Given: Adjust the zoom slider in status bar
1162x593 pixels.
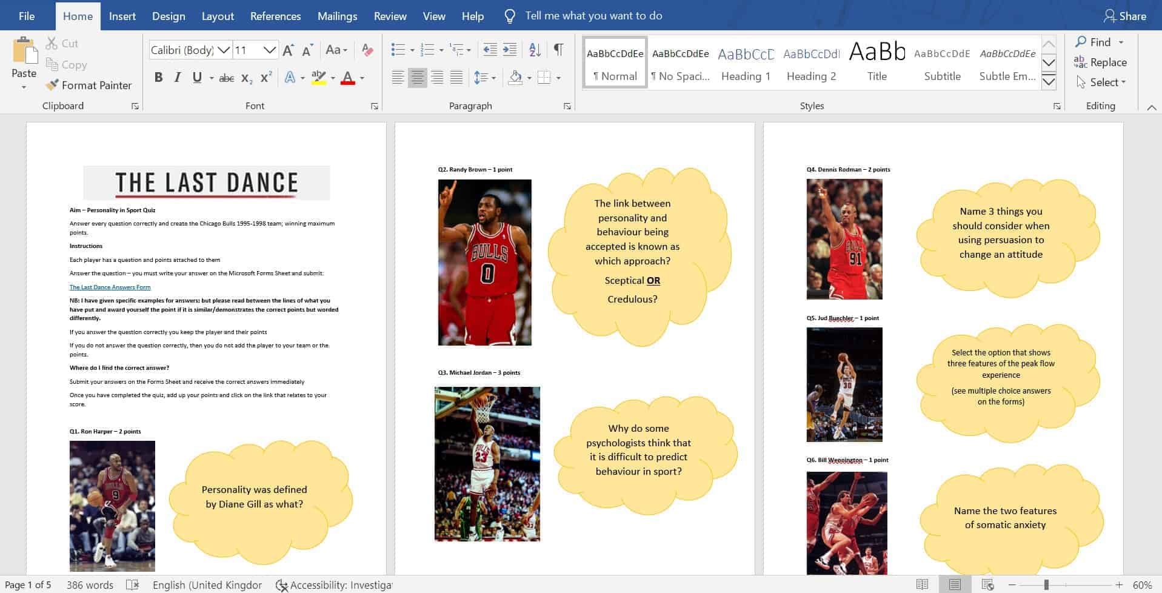Looking at the screenshot, I should coord(1046,585).
